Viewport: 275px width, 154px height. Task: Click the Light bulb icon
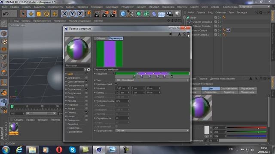tap(177, 14)
